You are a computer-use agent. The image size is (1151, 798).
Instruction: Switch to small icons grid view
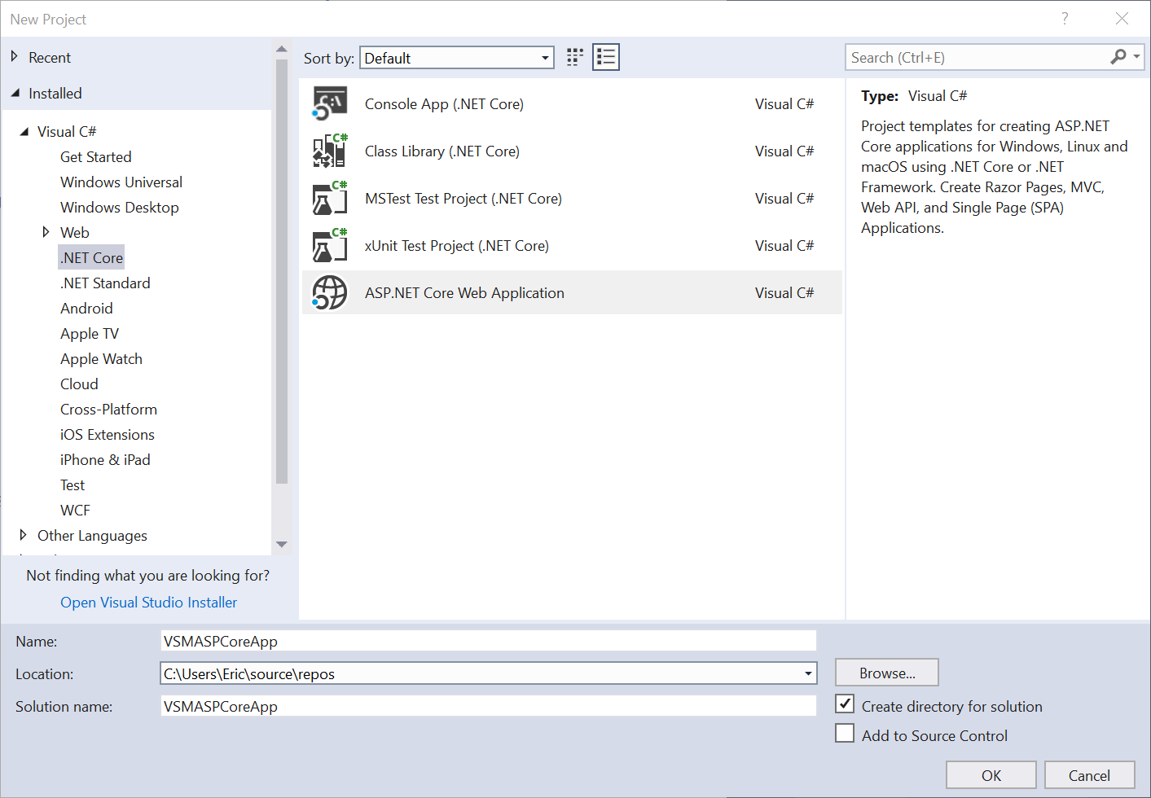pos(575,57)
